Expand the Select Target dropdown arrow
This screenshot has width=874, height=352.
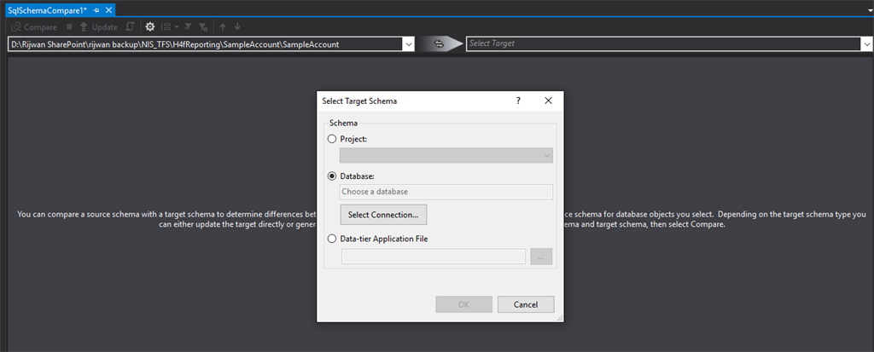point(867,44)
